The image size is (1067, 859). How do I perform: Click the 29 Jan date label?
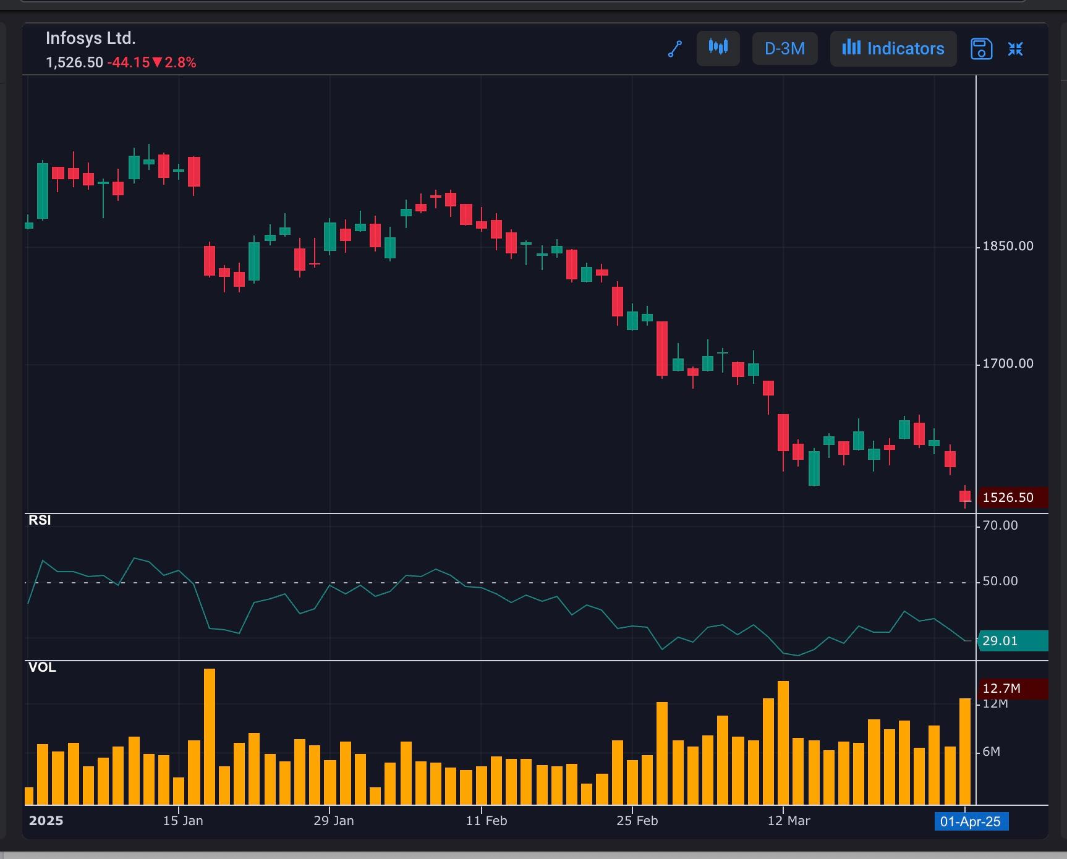pos(334,821)
